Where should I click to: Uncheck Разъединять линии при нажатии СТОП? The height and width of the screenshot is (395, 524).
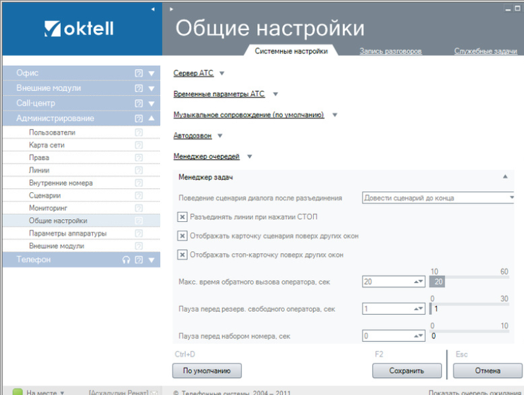tap(183, 217)
